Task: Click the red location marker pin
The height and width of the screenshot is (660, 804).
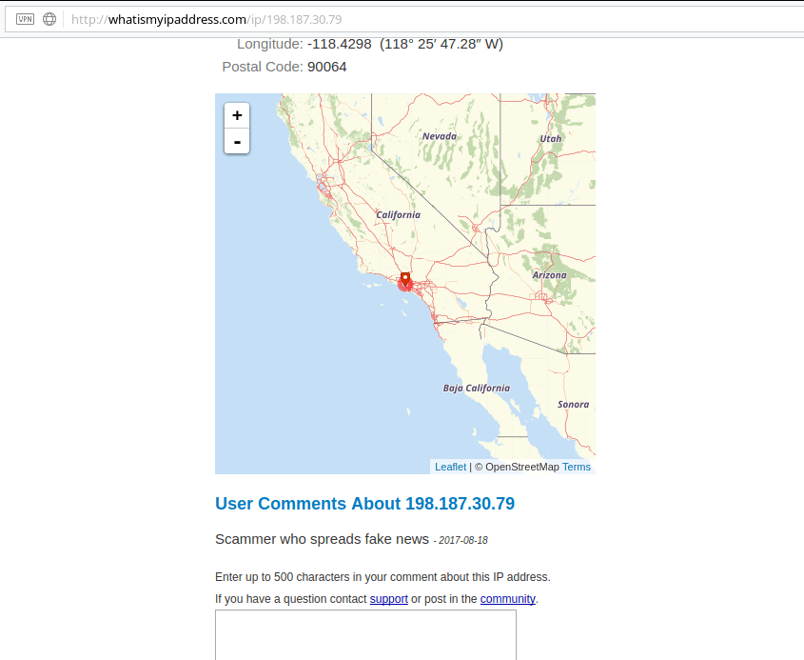Action: click(x=405, y=280)
